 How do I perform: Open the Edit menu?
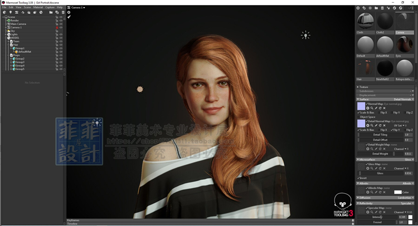[11, 7]
